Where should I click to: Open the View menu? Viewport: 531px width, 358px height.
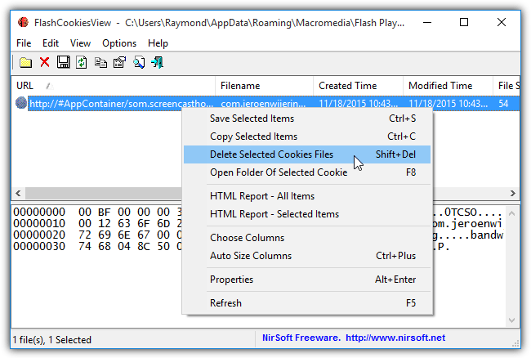(x=80, y=43)
